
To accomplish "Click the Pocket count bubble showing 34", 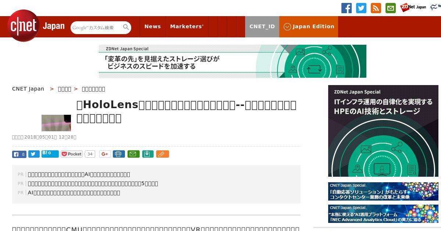I will coord(90,154).
